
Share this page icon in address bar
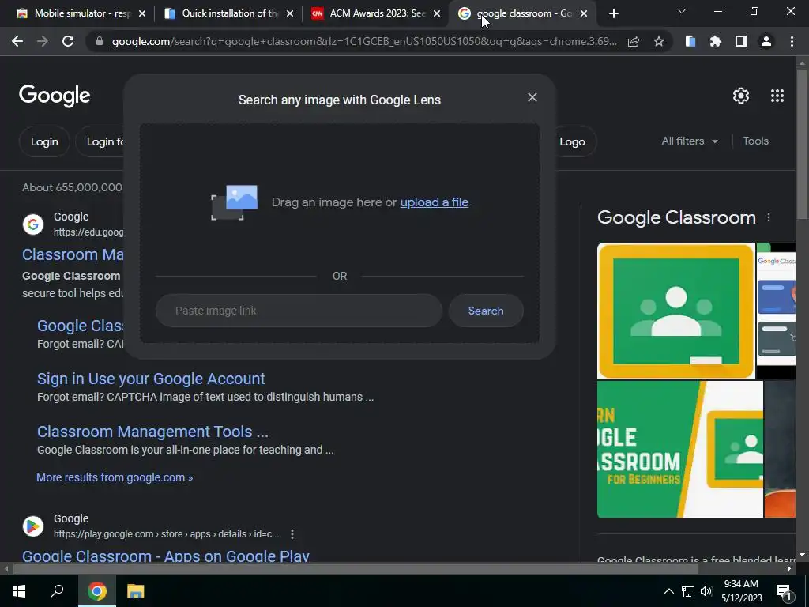click(x=634, y=41)
